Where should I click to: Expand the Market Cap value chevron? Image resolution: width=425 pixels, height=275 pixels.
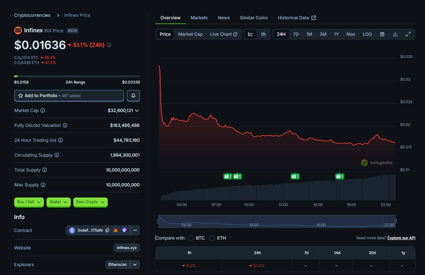coord(137,110)
